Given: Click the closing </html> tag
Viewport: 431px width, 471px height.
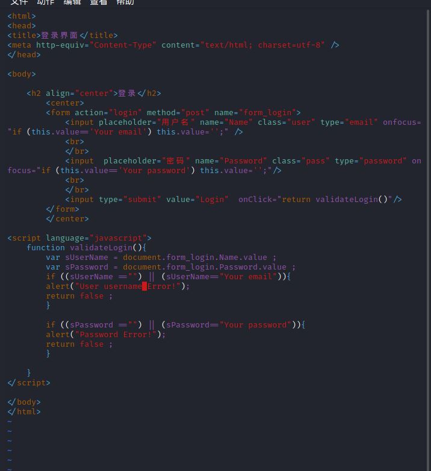Looking at the screenshot, I should 24,411.
